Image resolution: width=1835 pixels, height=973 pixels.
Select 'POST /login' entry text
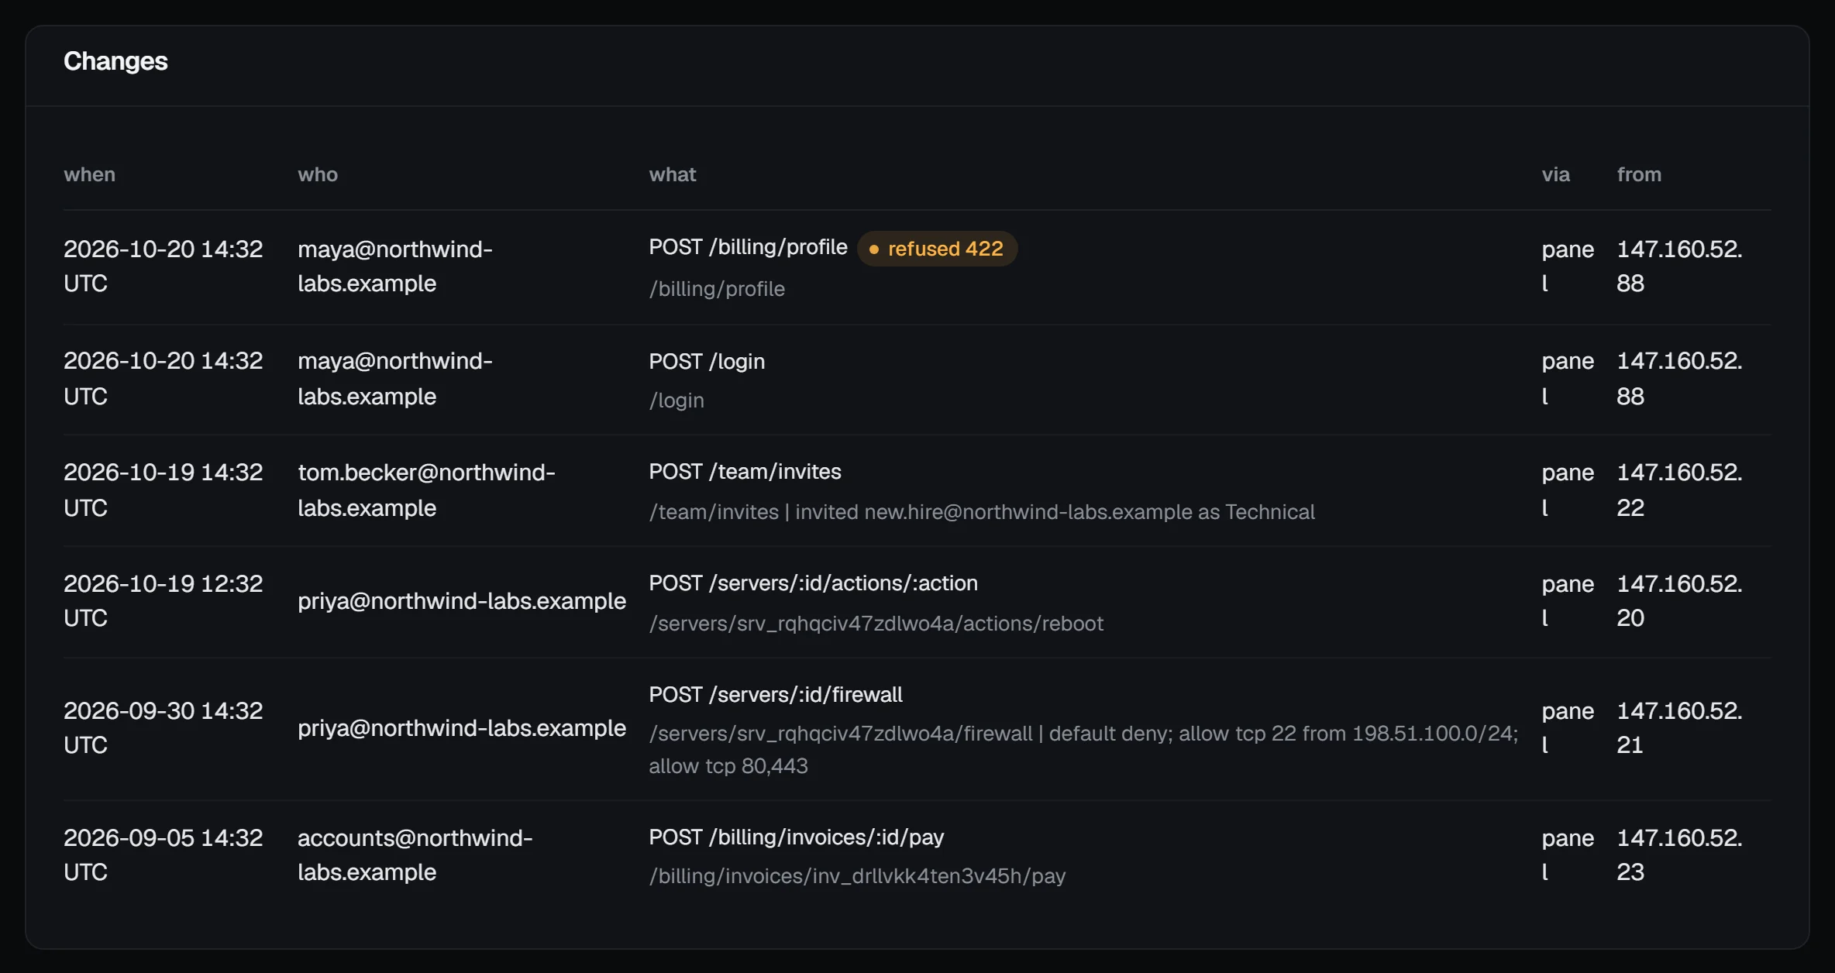click(707, 362)
